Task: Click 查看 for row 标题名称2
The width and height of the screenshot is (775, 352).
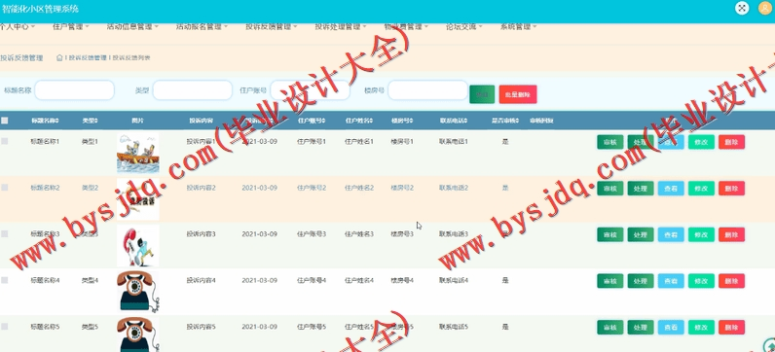Action: pyautogui.click(x=671, y=188)
